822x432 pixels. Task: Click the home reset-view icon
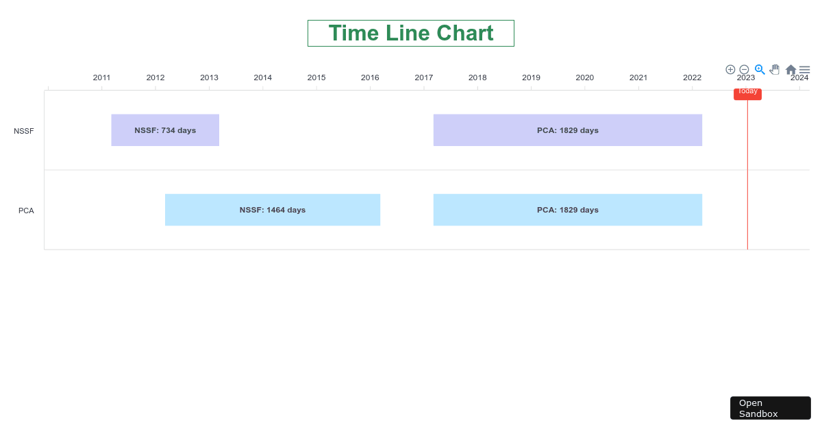pyautogui.click(x=790, y=69)
